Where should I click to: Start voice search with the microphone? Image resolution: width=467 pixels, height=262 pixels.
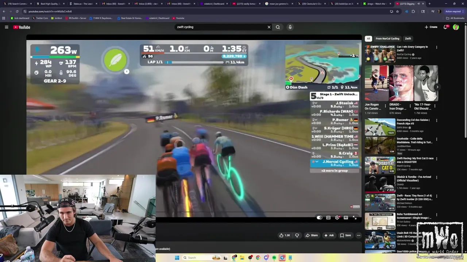pos(290,27)
